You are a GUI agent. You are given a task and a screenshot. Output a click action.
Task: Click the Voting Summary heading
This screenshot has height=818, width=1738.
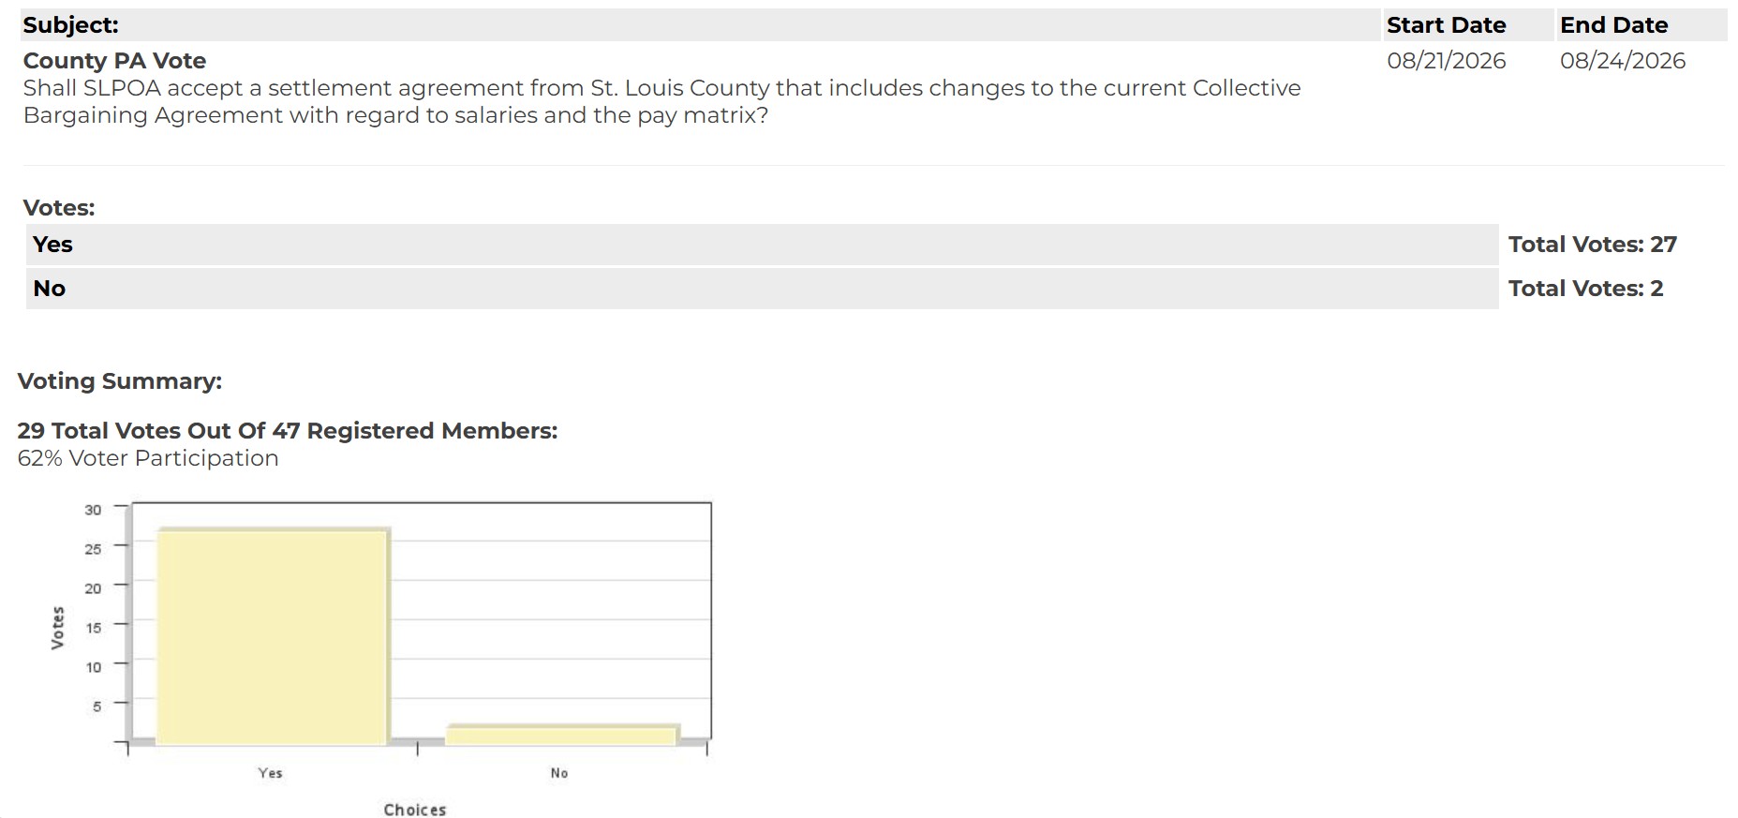click(120, 381)
